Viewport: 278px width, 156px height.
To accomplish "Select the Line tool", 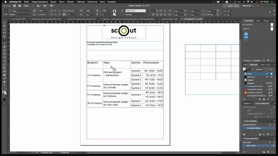I will tap(4, 43).
